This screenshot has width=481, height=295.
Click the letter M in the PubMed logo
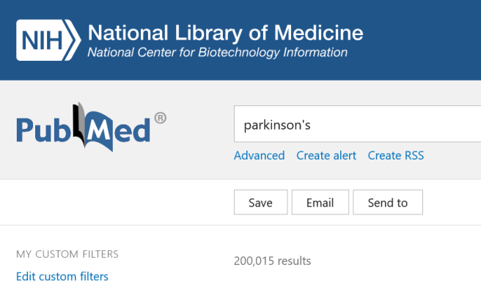[100, 128]
